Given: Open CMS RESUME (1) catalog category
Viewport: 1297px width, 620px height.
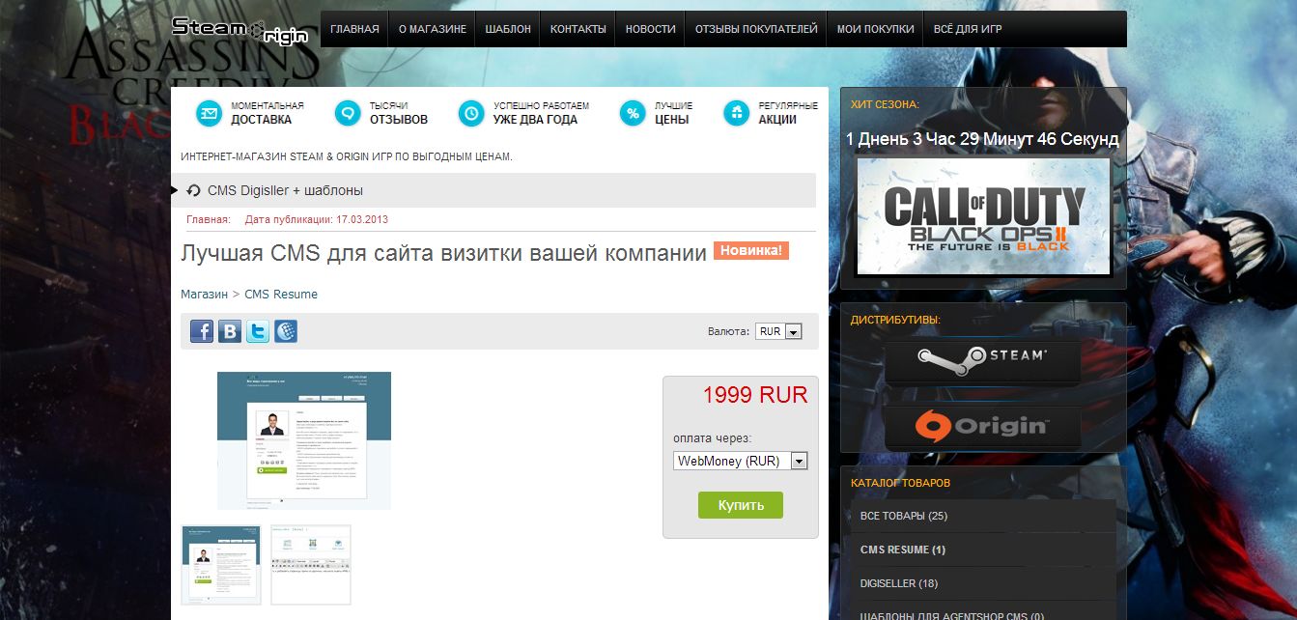Looking at the screenshot, I should (x=983, y=550).
